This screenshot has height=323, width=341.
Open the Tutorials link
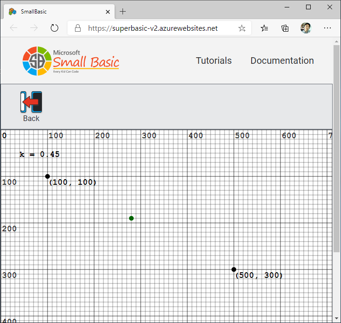pos(214,61)
